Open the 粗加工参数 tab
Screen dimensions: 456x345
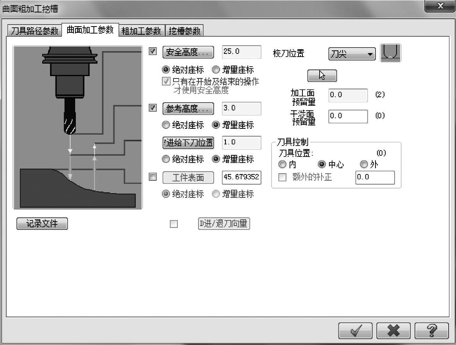click(141, 31)
